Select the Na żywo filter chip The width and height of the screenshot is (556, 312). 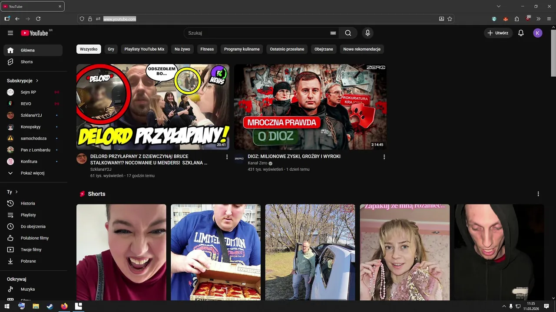[x=182, y=49]
